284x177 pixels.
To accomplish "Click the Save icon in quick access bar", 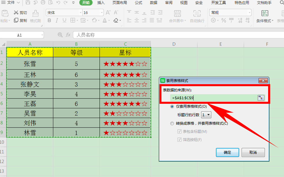I will (28, 3).
